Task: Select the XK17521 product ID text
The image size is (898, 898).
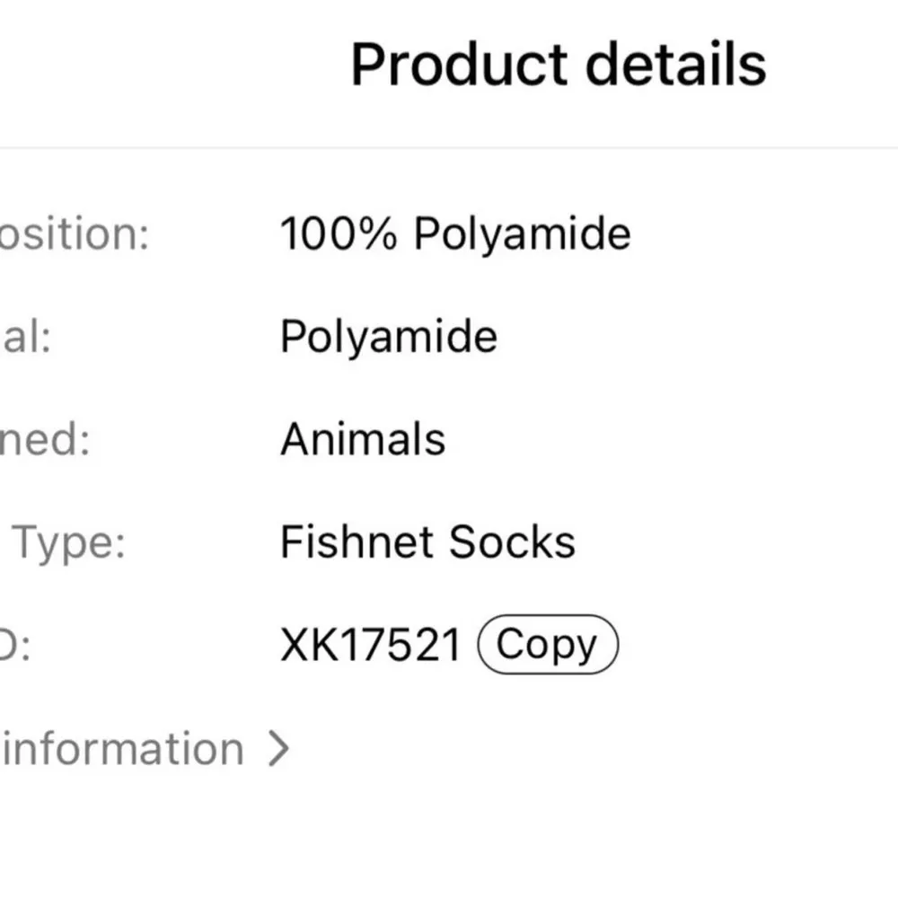Action: 371,645
